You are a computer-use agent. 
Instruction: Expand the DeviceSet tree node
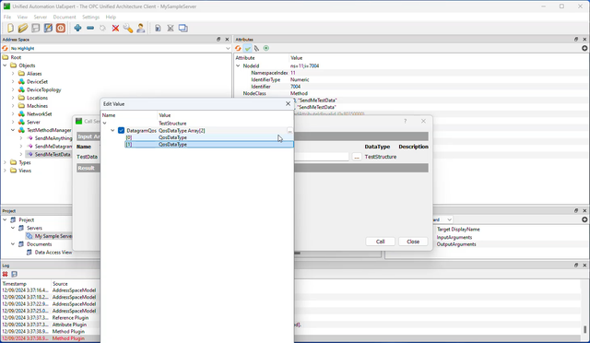[13, 82]
